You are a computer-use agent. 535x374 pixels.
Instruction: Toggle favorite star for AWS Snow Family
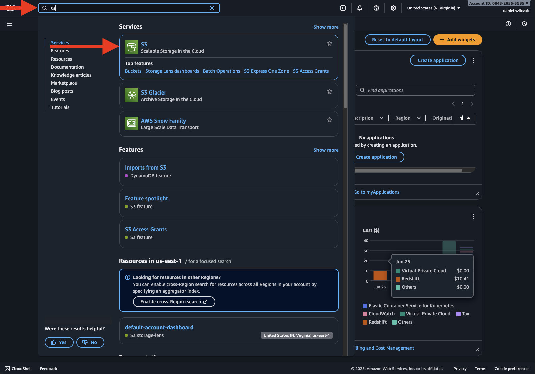pyautogui.click(x=330, y=120)
